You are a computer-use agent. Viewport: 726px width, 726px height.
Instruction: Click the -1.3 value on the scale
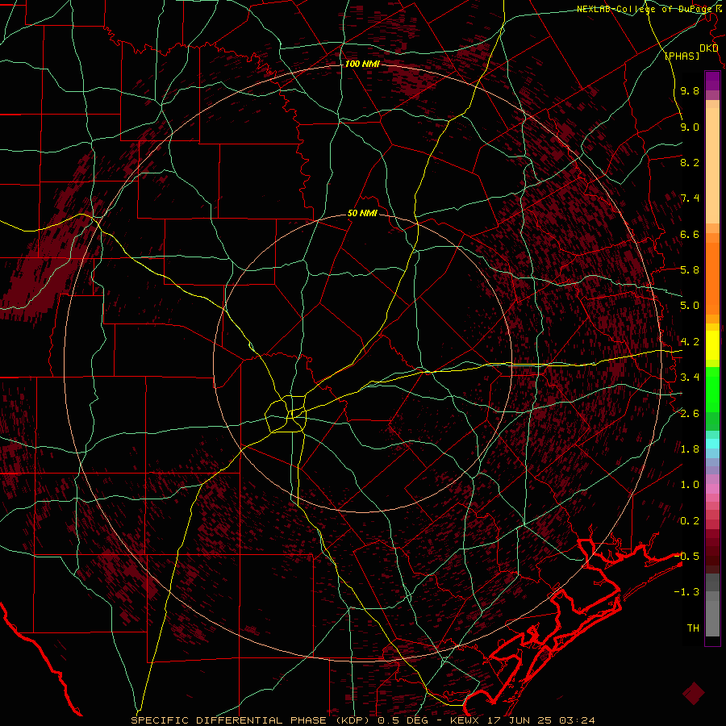[686, 592]
